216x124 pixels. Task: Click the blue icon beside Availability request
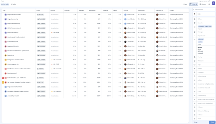[5, 96]
